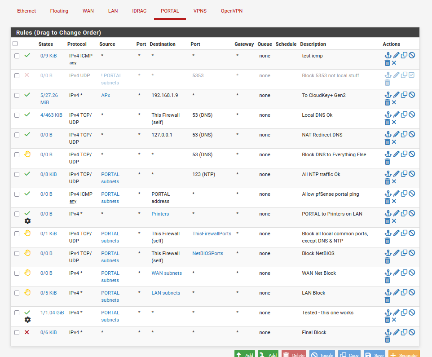Image resolution: width=432 pixels, height=357 pixels.
Task: Copy the 'Block DNS to Everything Else' rule
Action: (404, 154)
